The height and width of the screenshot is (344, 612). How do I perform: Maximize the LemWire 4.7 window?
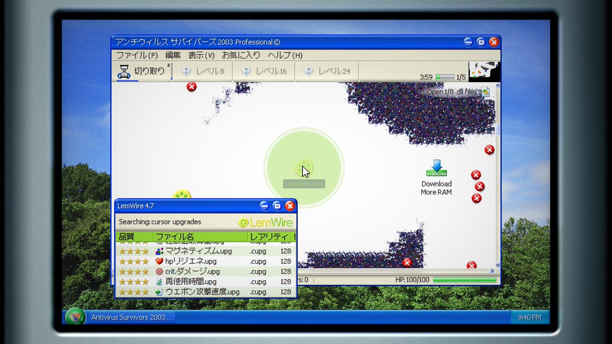tap(277, 206)
